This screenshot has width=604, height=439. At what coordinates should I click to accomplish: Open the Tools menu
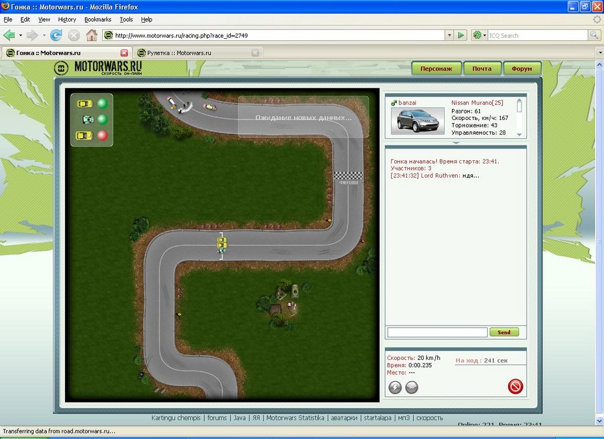coord(126,19)
